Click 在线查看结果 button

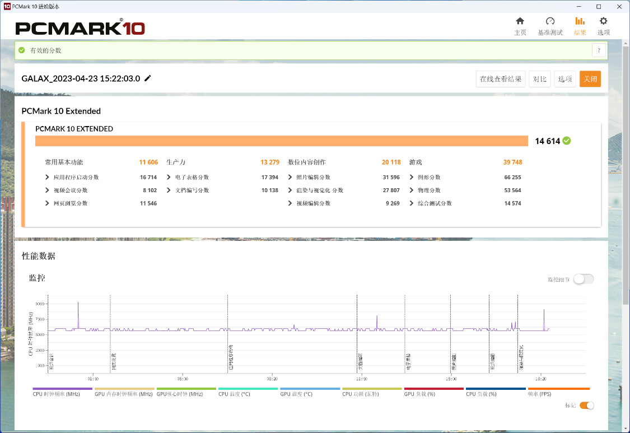[x=501, y=79]
